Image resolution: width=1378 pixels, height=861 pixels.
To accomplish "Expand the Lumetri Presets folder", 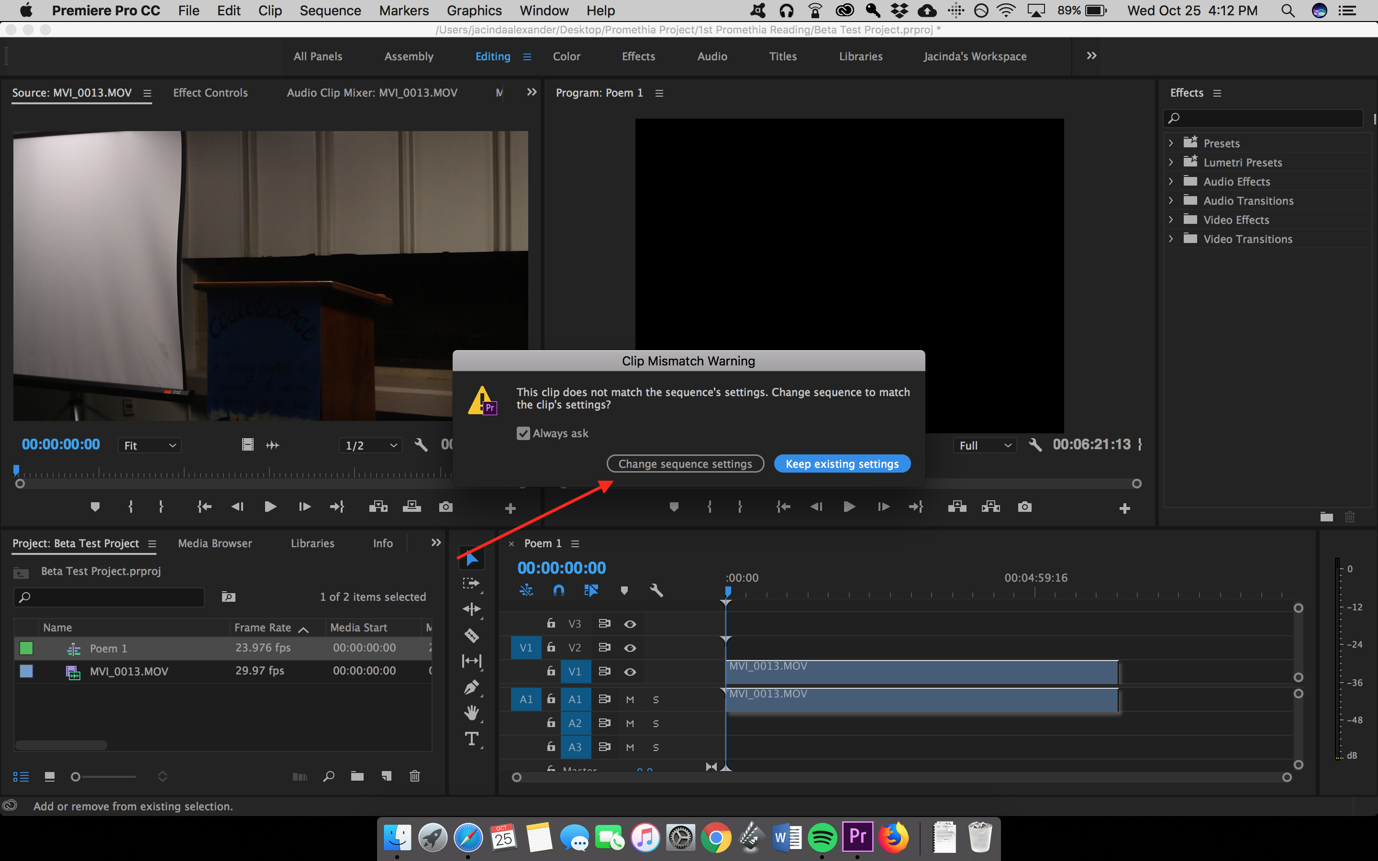I will click(x=1171, y=162).
